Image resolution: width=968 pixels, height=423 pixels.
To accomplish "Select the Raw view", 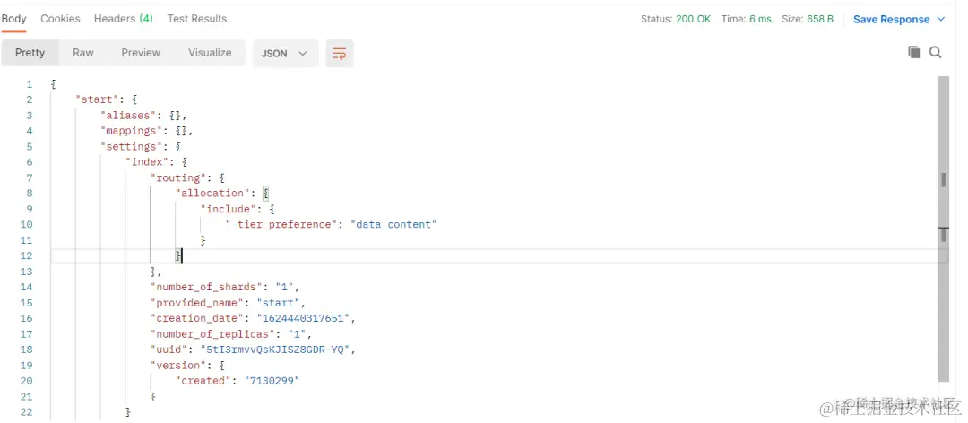I will [83, 53].
